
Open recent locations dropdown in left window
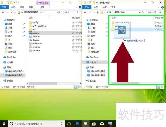click(11, 12)
